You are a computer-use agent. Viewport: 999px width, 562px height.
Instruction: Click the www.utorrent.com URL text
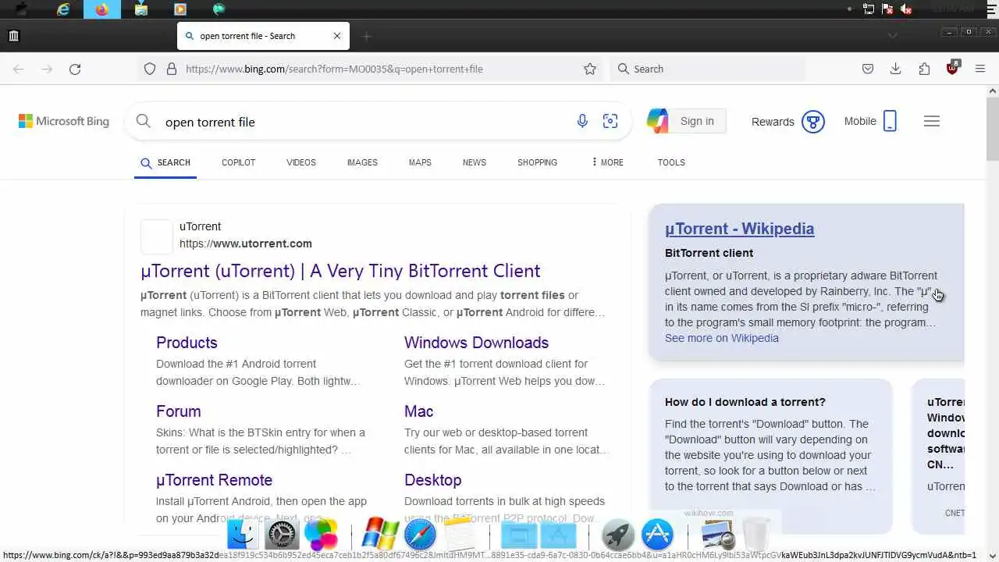pos(246,244)
